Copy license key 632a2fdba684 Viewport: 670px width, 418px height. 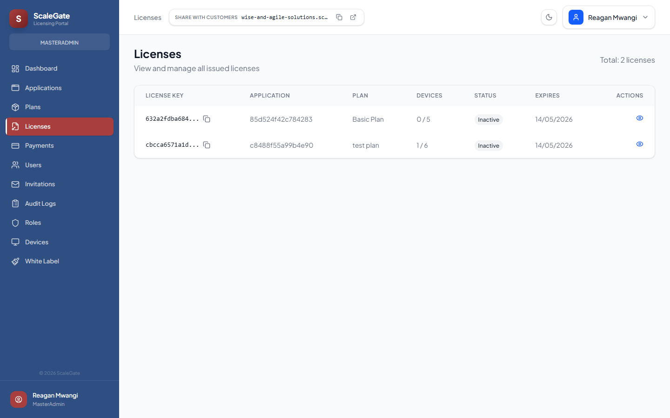coord(207,119)
